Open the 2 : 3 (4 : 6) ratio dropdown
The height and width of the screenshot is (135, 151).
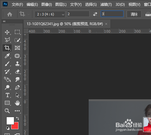point(50,14)
